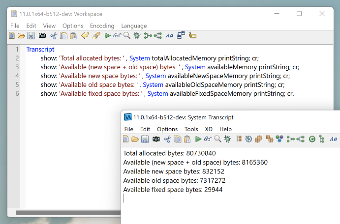Image resolution: width=340 pixels, height=224 pixels.
Task: Open Language menu in Workspace window
Action: [x=134, y=26]
